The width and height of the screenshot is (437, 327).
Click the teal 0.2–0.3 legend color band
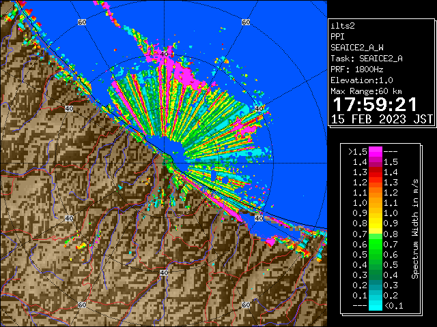point(375,285)
